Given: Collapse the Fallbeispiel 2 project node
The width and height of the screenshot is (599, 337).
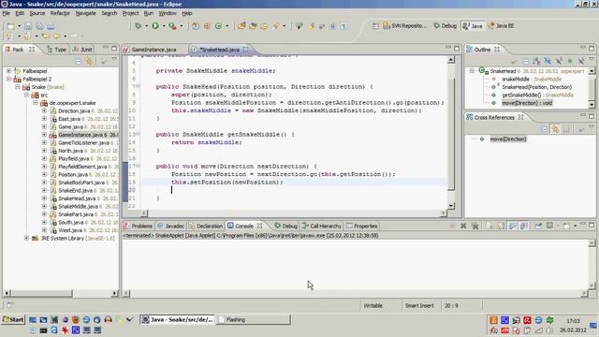Looking at the screenshot, I should [8, 79].
